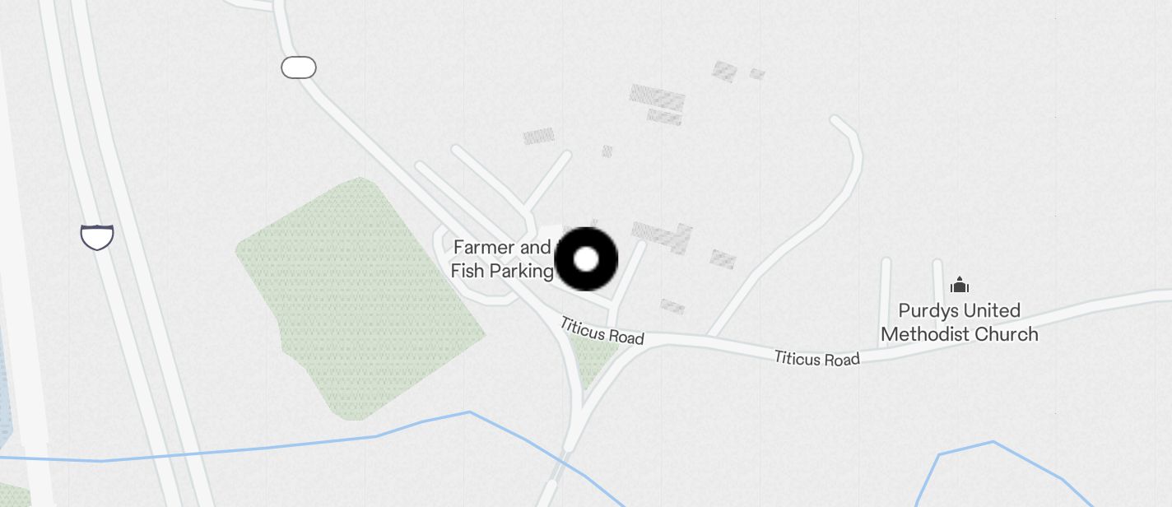Image resolution: width=1172 pixels, height=507 pixels.
Task: Select the interstate shield icon on the highway
Action: click(x=97, y=236)
